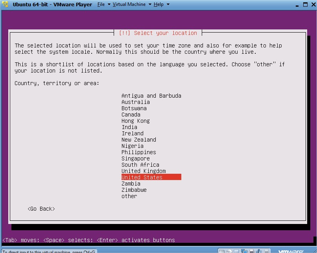The height and width of the screenshot is (253, 317).
Task: Open the Help menu
Action: pos(158,4)
